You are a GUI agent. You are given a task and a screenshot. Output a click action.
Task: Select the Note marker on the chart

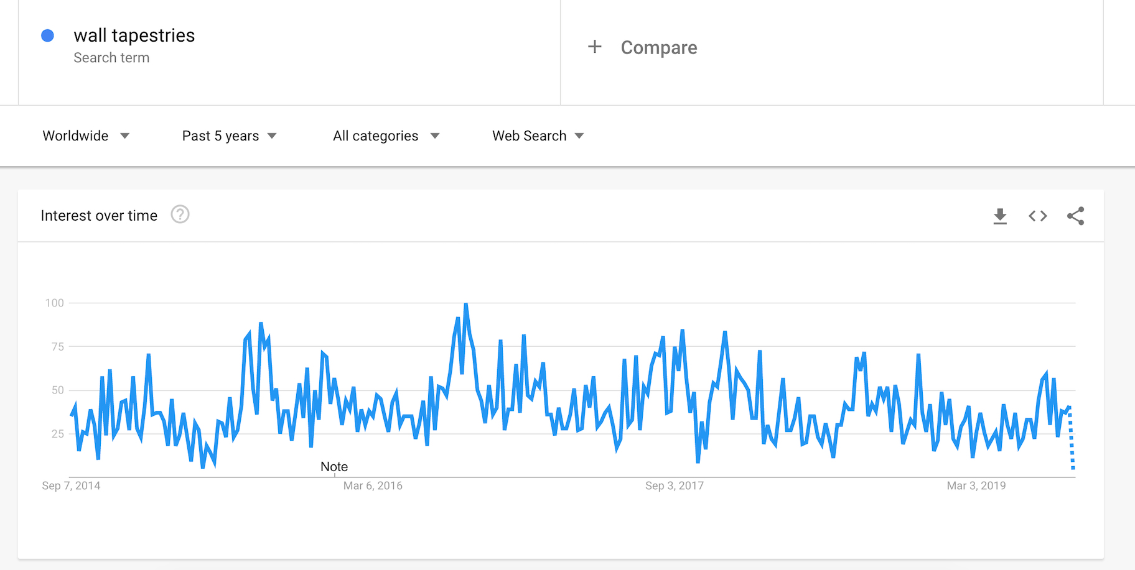point(334,467)
